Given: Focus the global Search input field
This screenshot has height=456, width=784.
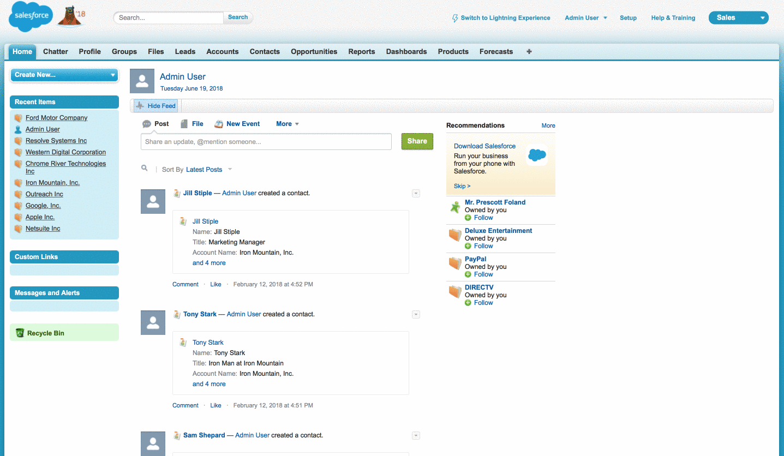Looking at the screenshot, I should click(x=169, y=17).
